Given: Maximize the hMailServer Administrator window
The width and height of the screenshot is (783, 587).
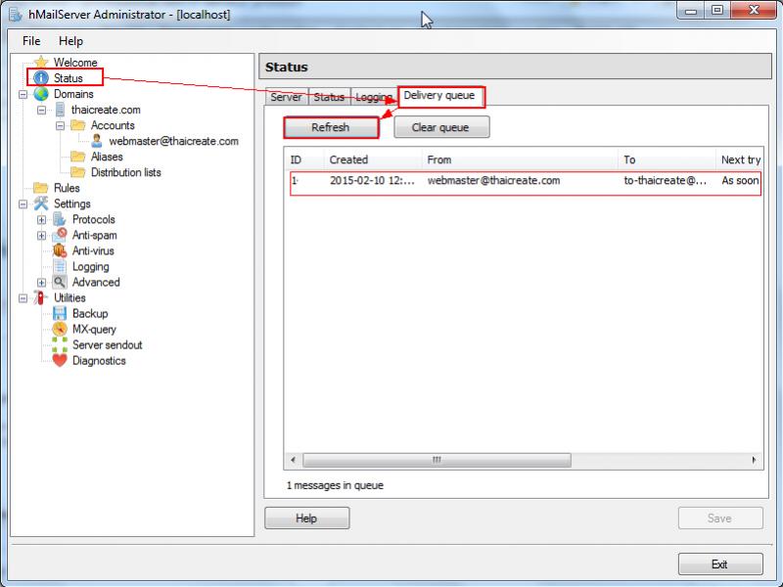Looking at the screenshot, I should (717, 11).
